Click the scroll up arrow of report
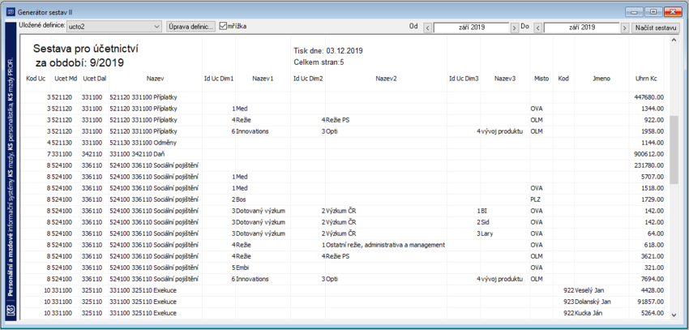Screen dimensions: 689x330 [674, 40]
